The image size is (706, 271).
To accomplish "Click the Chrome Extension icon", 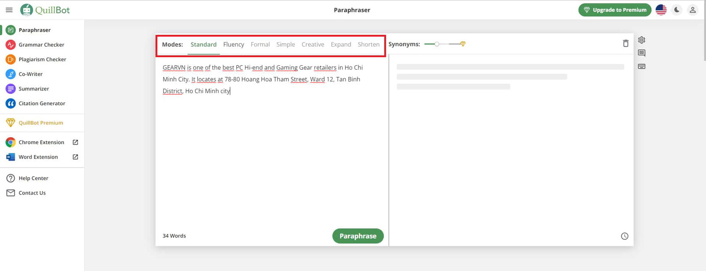I will [x=11, y=142].
